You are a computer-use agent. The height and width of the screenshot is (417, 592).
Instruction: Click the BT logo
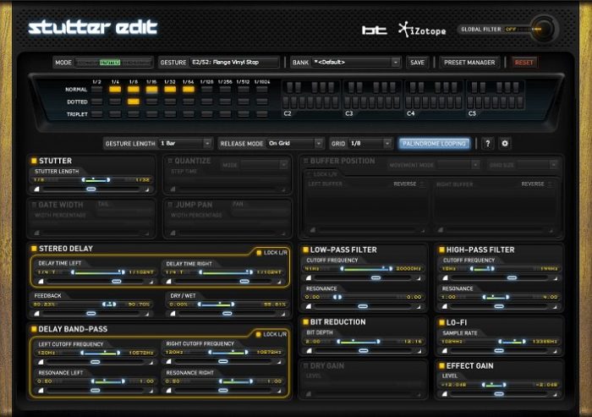[x=374, y=30]
